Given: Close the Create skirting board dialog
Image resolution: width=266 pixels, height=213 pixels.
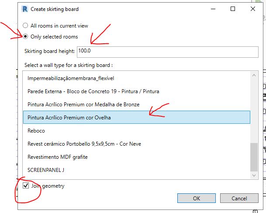Looking at the screenshot, I should click(253, 9).
